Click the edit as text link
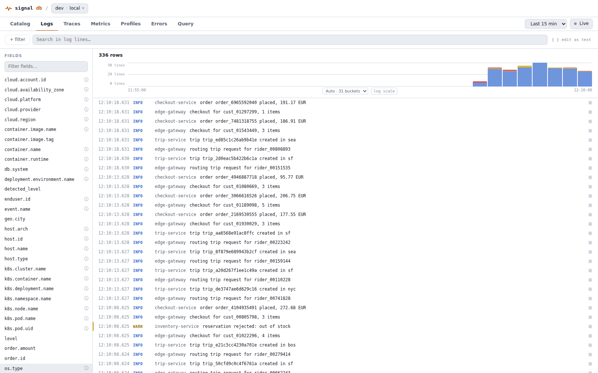 coord(571,40)
